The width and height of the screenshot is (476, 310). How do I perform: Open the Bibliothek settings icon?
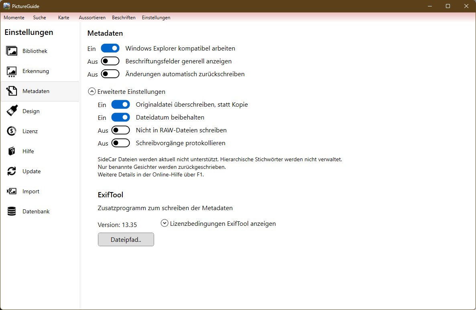[12, 51]
